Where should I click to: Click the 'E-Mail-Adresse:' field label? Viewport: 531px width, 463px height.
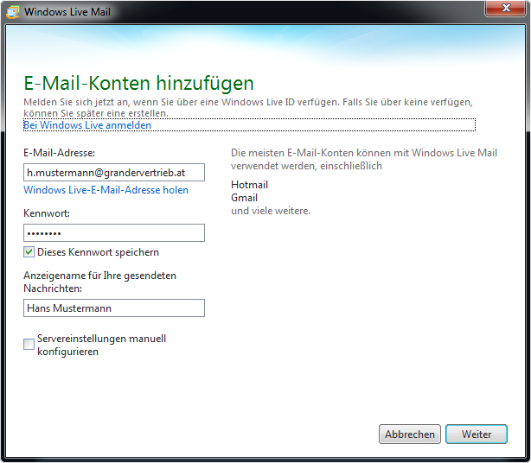(61, 153)
